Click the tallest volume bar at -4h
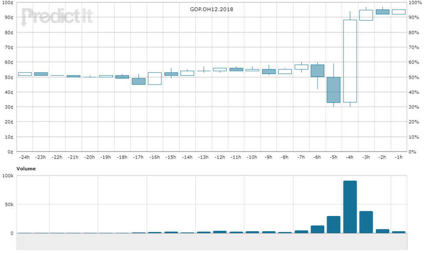436x253 pixels. (x=350, y=207)
